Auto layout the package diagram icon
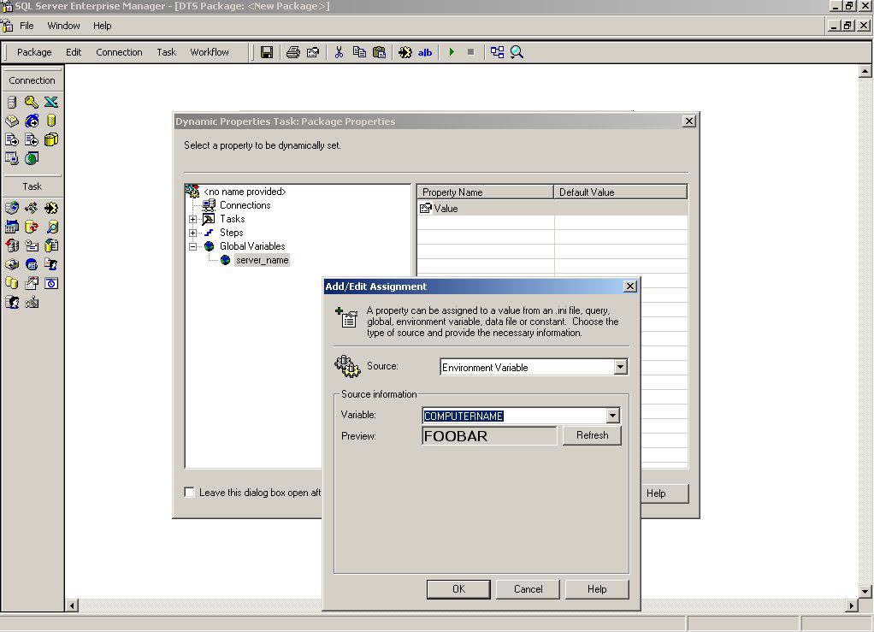Screen dimensions: 874x632 [x=497, y=52]
